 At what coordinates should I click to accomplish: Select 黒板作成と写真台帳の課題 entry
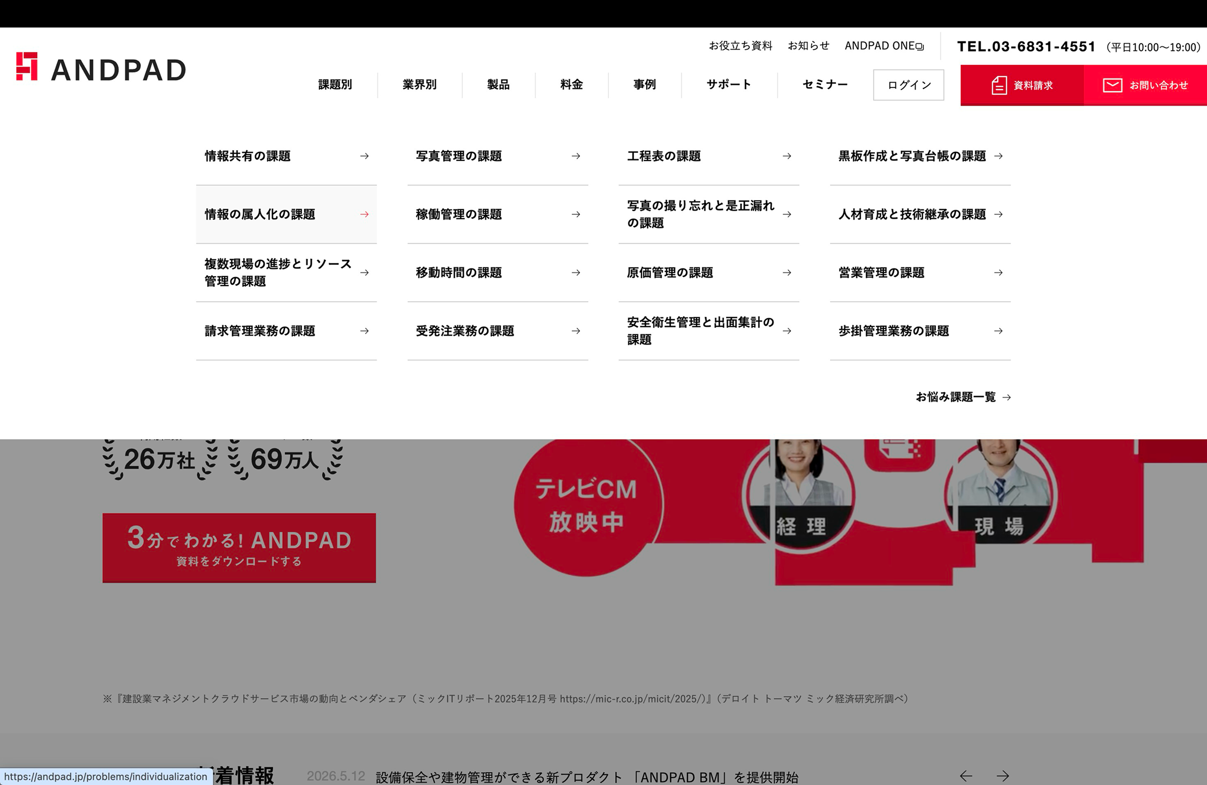pyautogui.click(x=920, y=156)
